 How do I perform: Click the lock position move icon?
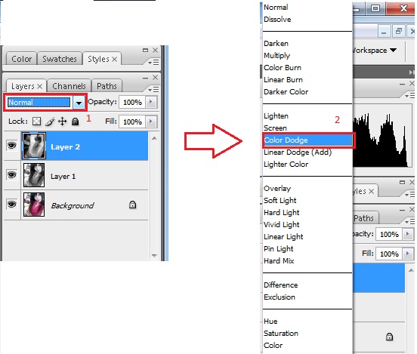(x=62, y=122)
